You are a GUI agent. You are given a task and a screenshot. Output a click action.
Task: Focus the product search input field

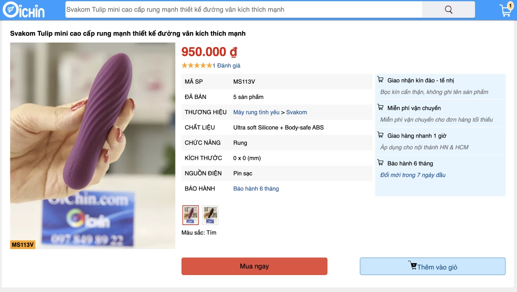point(244,10)
